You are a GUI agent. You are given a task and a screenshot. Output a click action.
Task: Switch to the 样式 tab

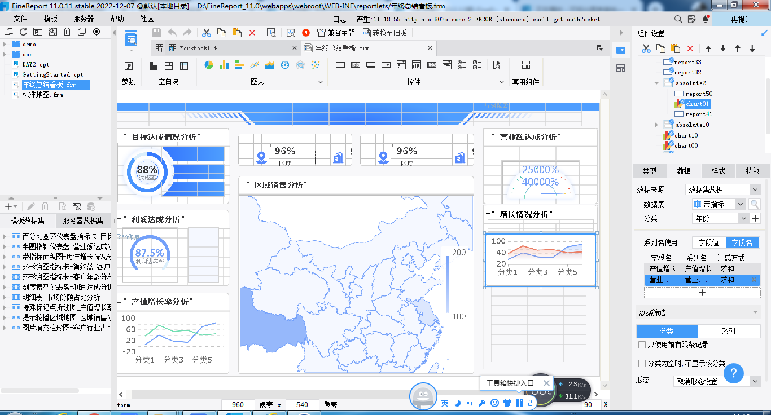pyautogui.click(x=718, y=171)
